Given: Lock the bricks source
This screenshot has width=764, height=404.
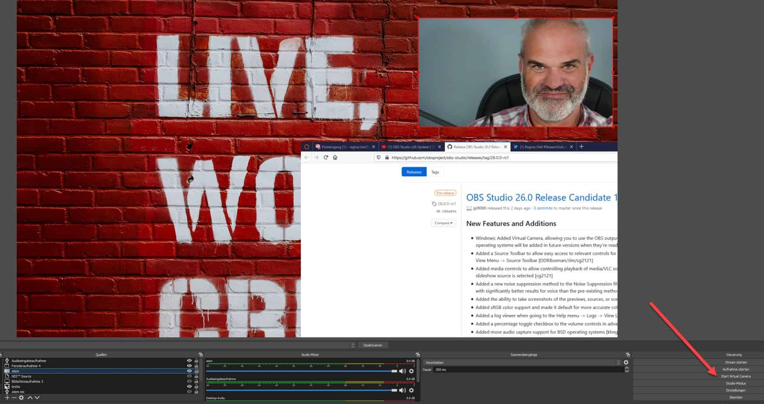Looking at the screenshot, I should pos(196,387).
